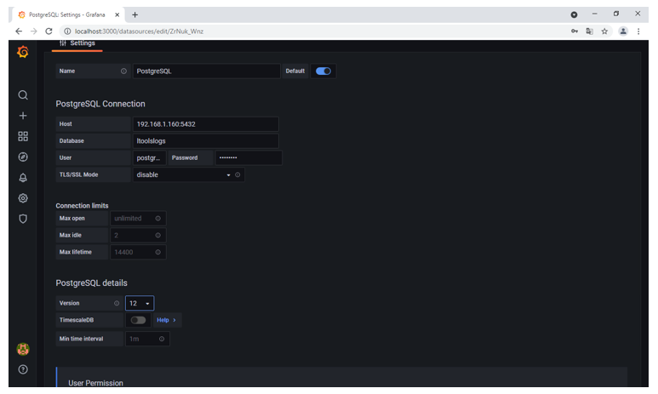Viewport: 658px width, 394px height.
Task: Click the info icon next to Version
Action: click(x=117, y=303)
